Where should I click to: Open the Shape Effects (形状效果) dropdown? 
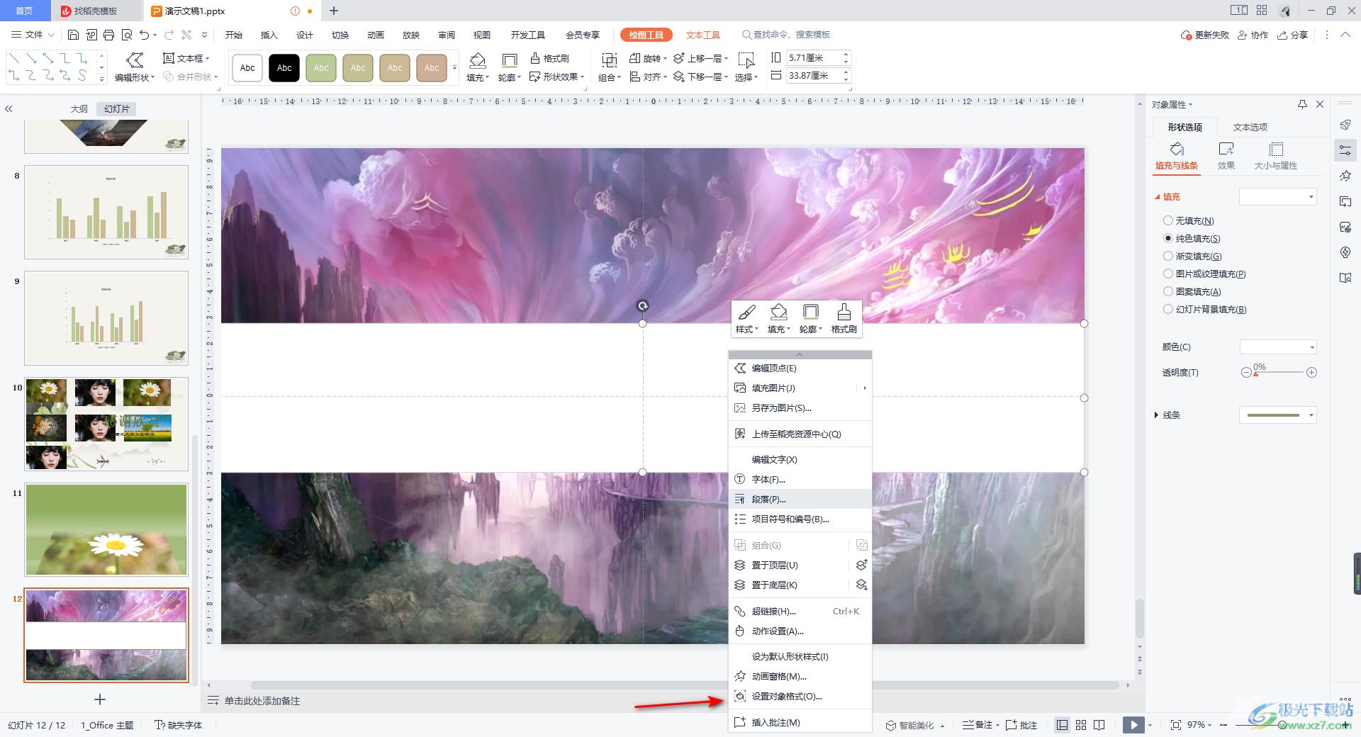557,77
